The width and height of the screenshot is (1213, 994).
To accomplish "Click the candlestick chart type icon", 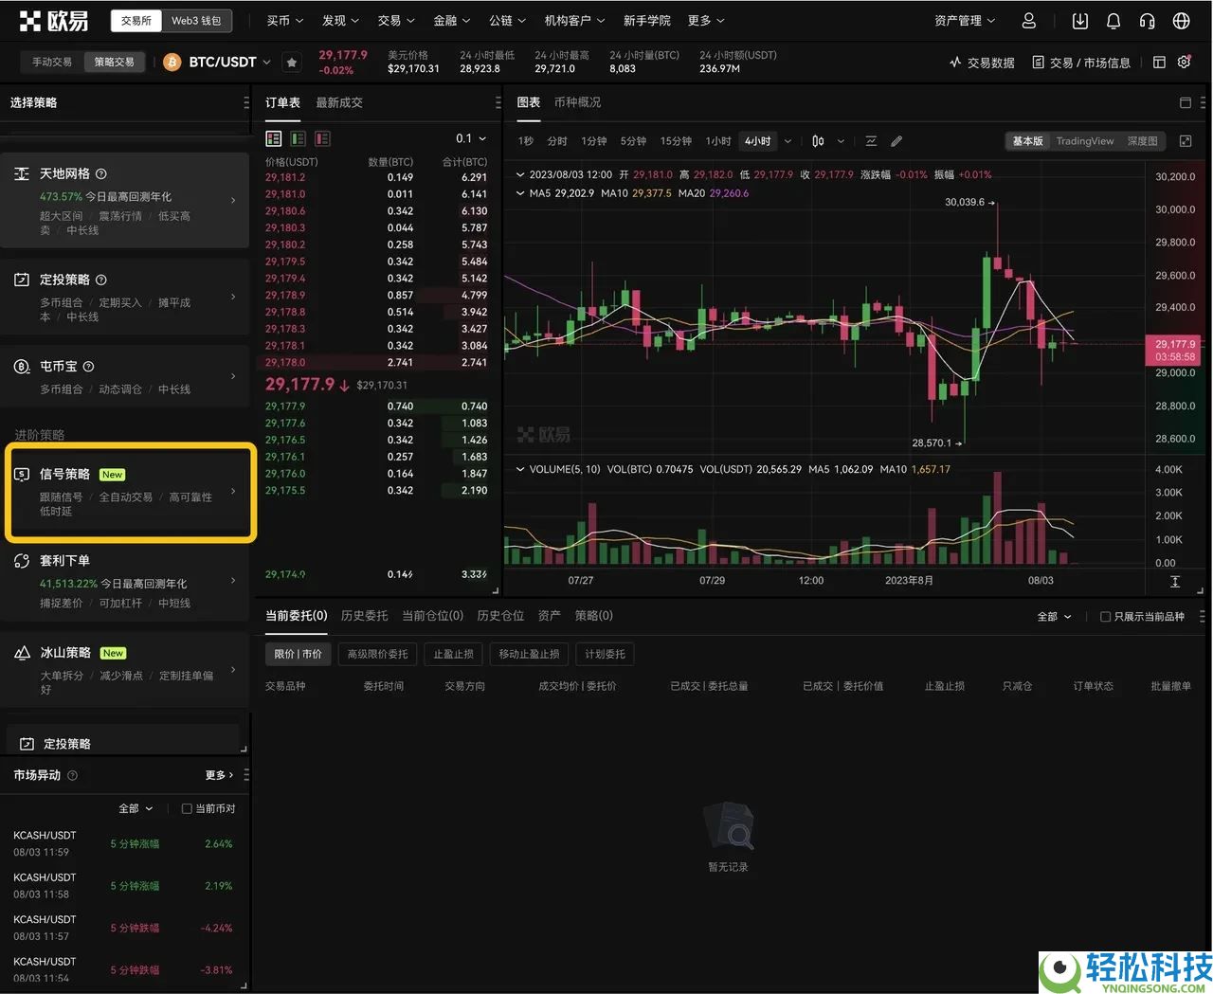I will [x=818, y=141].
